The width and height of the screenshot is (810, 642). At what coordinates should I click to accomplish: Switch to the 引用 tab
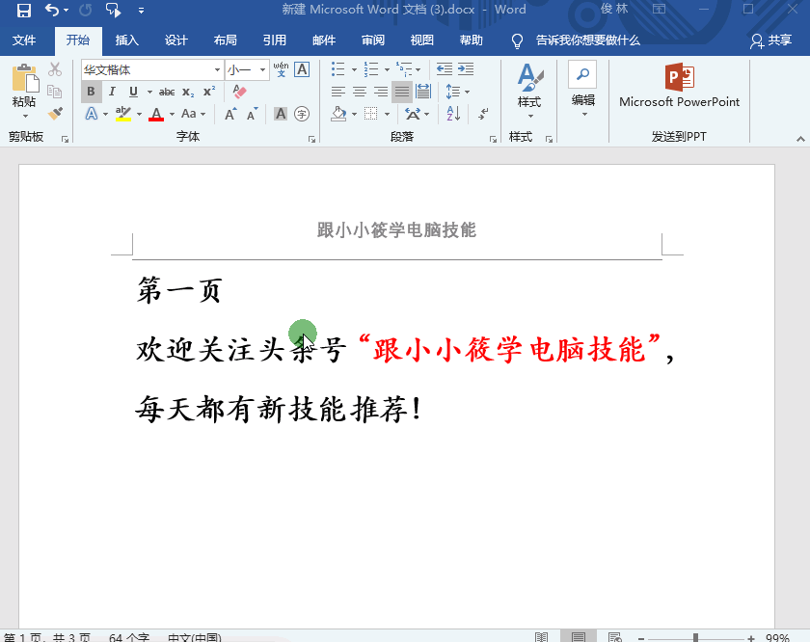coord(274,40)
